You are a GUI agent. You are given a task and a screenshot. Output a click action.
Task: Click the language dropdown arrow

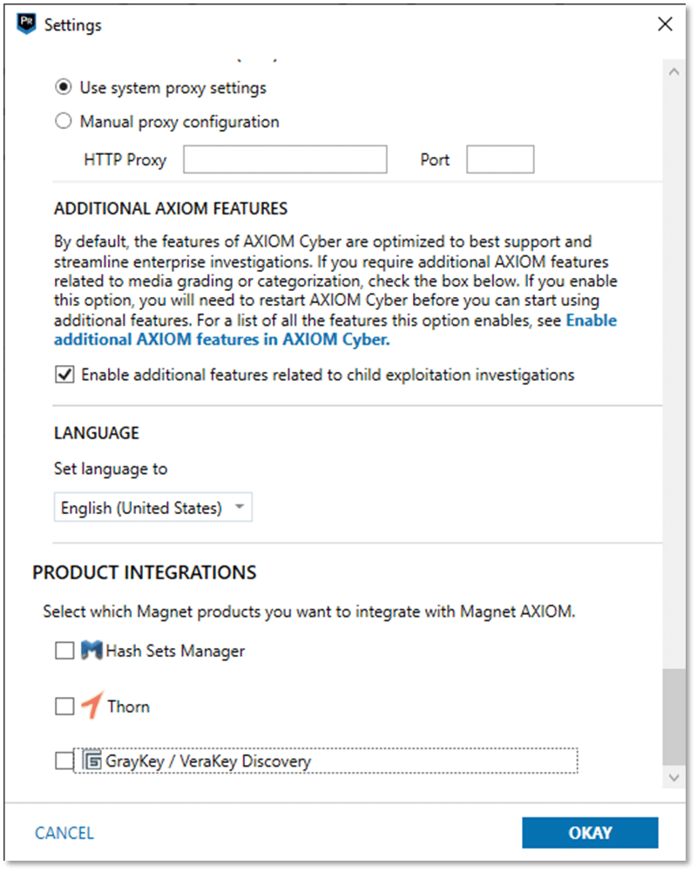click(x=240, y=507)
